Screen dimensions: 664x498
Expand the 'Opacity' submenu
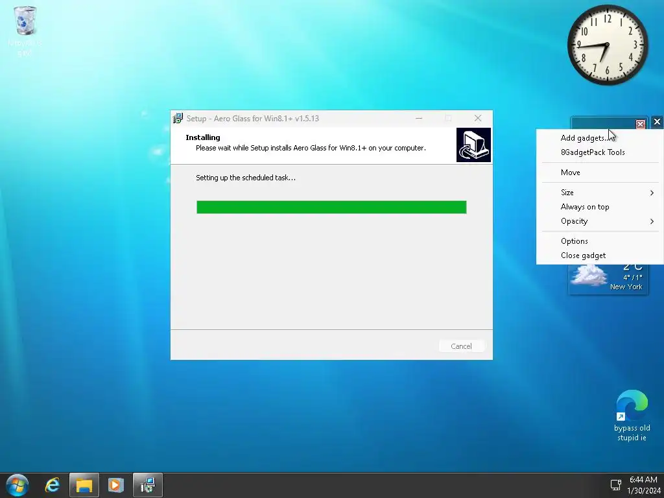600,221
